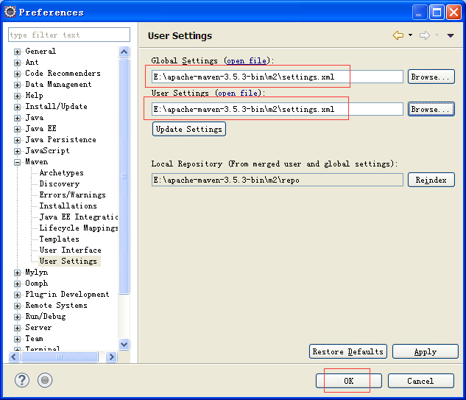Expand the Run/Debug node
466x400 pixels.
[x=17, y=317]
